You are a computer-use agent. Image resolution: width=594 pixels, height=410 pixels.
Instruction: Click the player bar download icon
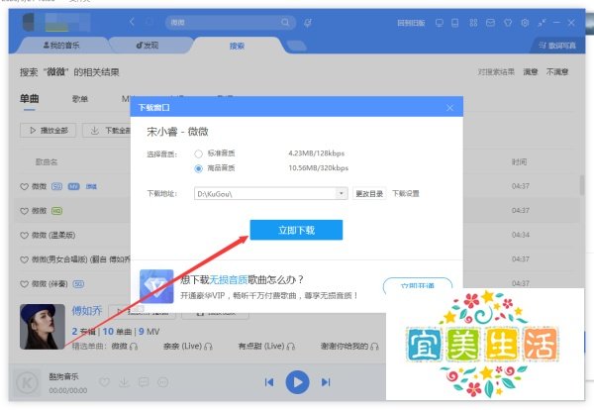tap(124, 382)
